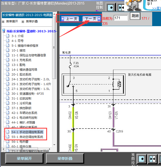Click the 鼓风机电机继电器 label in diagram
Image resolution: width=161 pixels, height=167 pixels.
point(140,74)
